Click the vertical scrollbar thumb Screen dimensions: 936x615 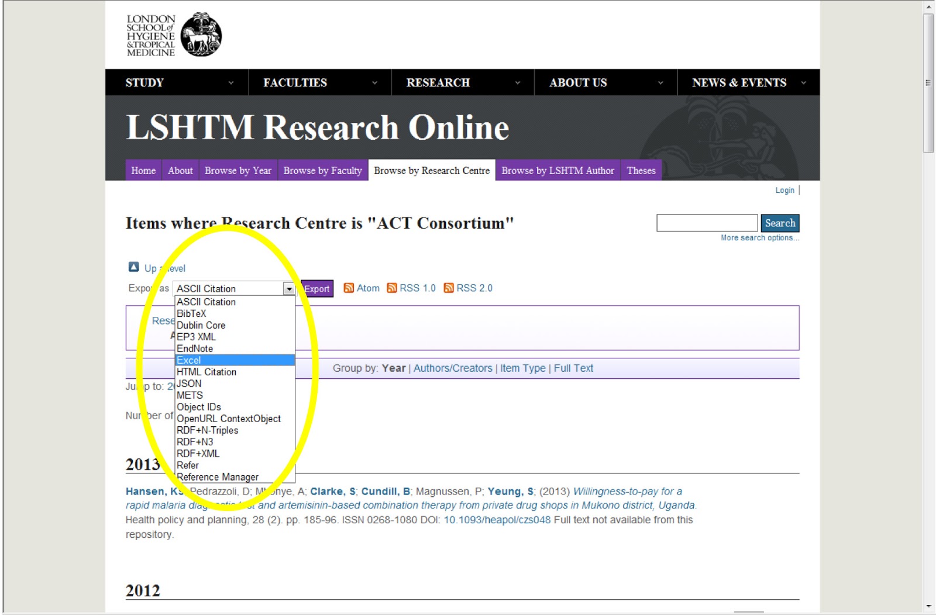pyautogui.click(x=928, y=82)
